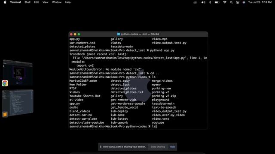
Task: Click 'iub-upwork' entry in ls output
Action: 119,123
